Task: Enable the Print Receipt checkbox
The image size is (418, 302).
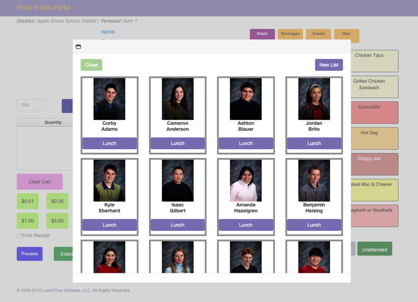Action: (18, 235)
